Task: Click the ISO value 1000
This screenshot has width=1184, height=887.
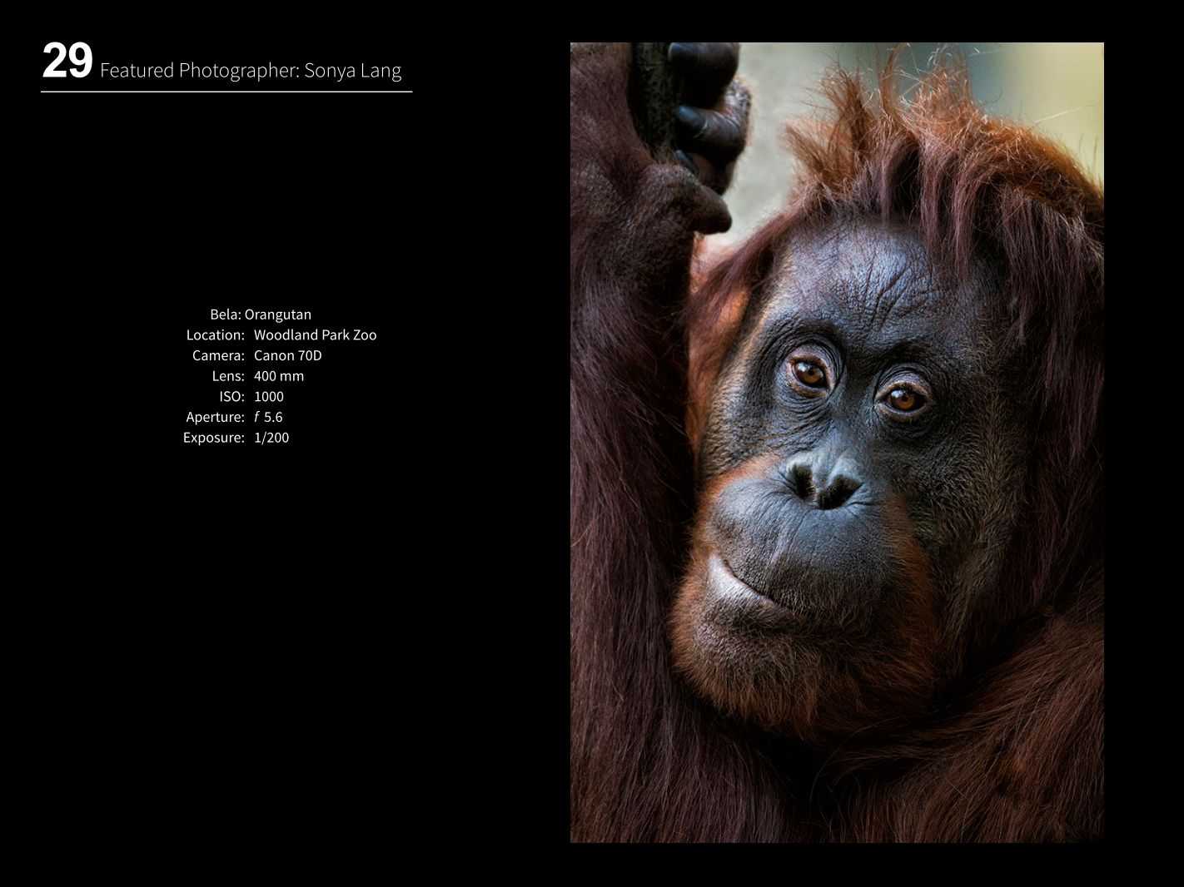Action: 269,397
